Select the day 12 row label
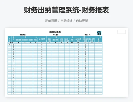This screenshot has width=133, height=102. click(x=14, y=64)
